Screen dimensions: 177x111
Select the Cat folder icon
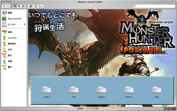74,90
